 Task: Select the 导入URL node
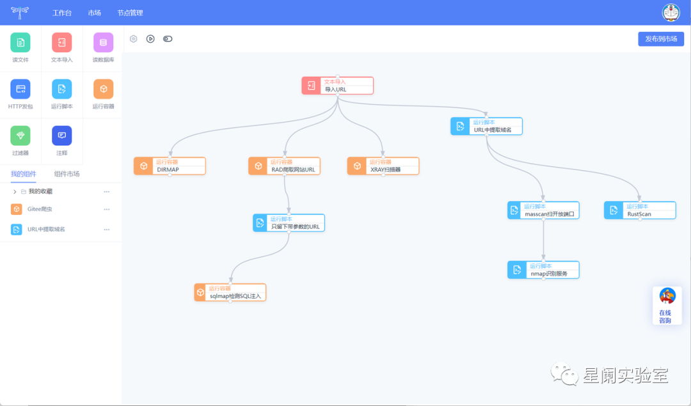(x=338, y=86)
